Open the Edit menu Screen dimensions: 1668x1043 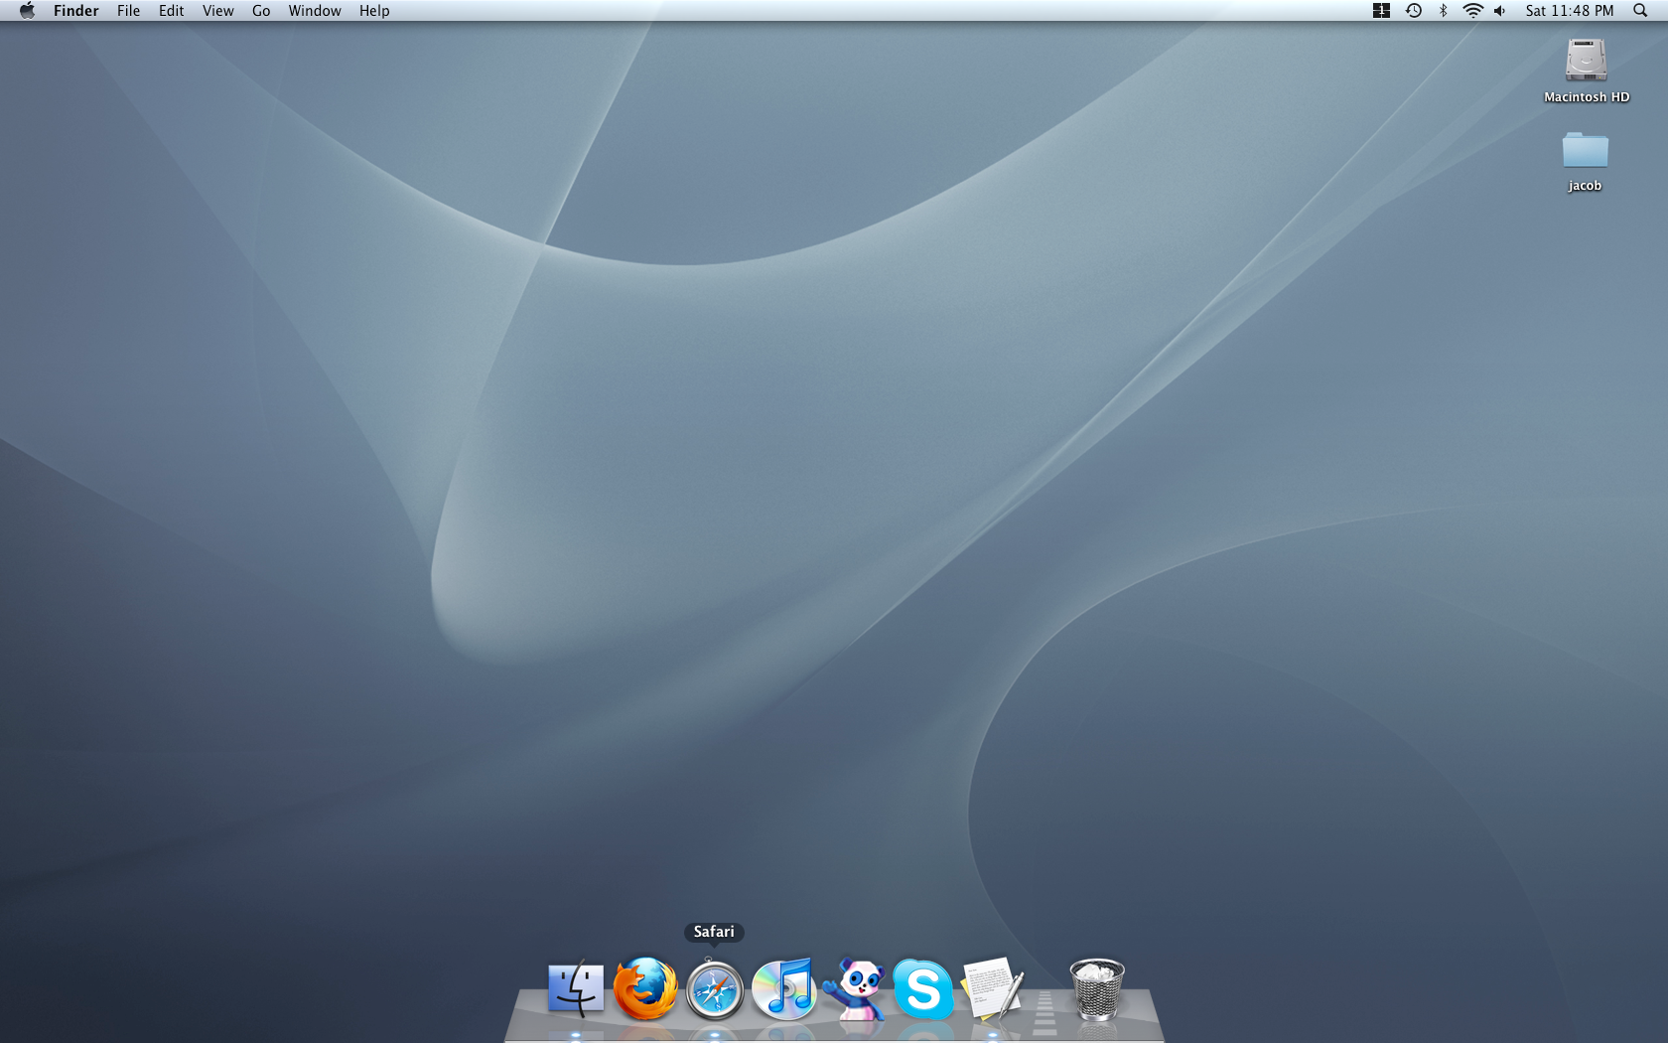(x=171, y=11)
